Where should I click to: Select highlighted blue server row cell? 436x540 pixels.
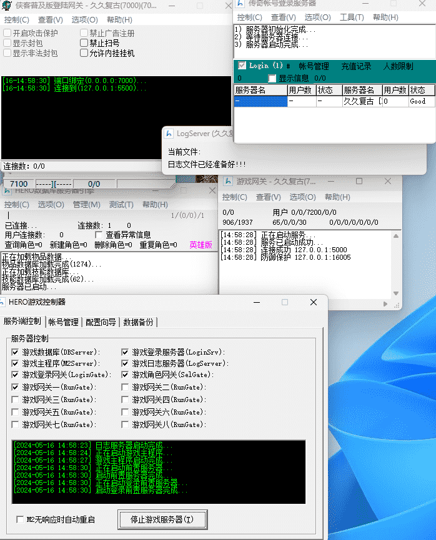(x=260, y=101)
